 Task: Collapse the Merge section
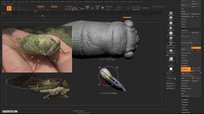[x=183, y=11]
